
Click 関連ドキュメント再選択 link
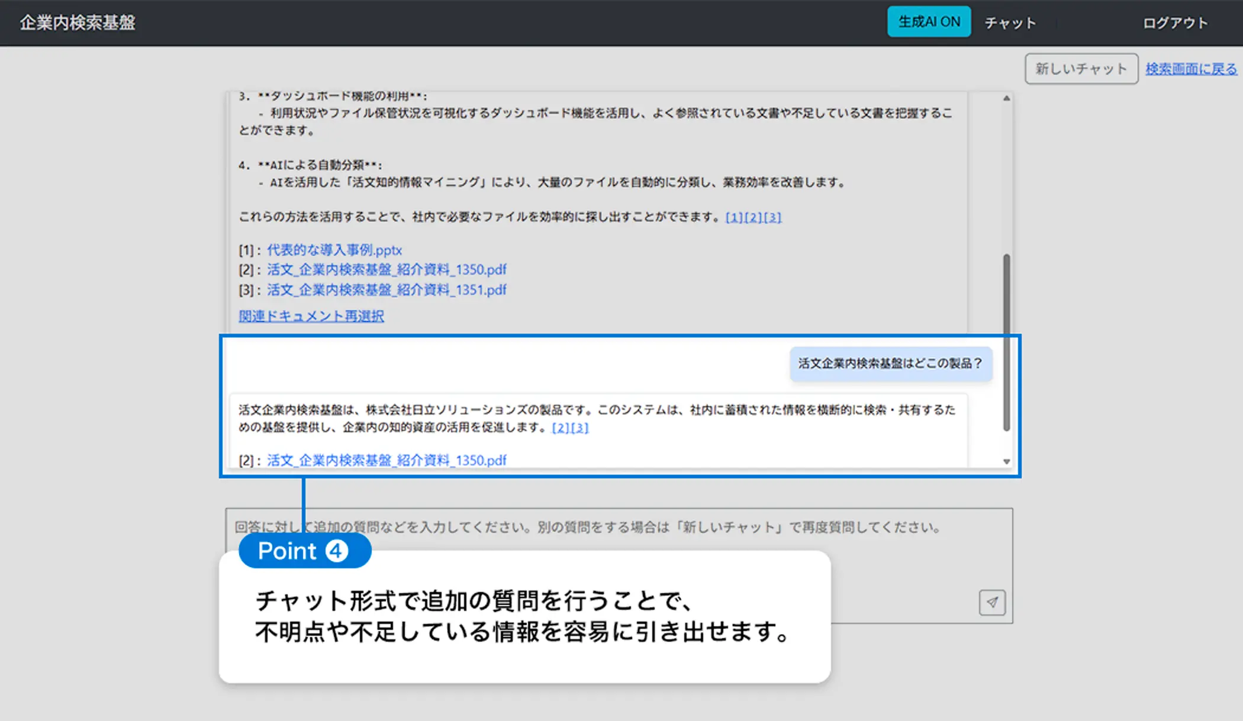tap(311, 316)
